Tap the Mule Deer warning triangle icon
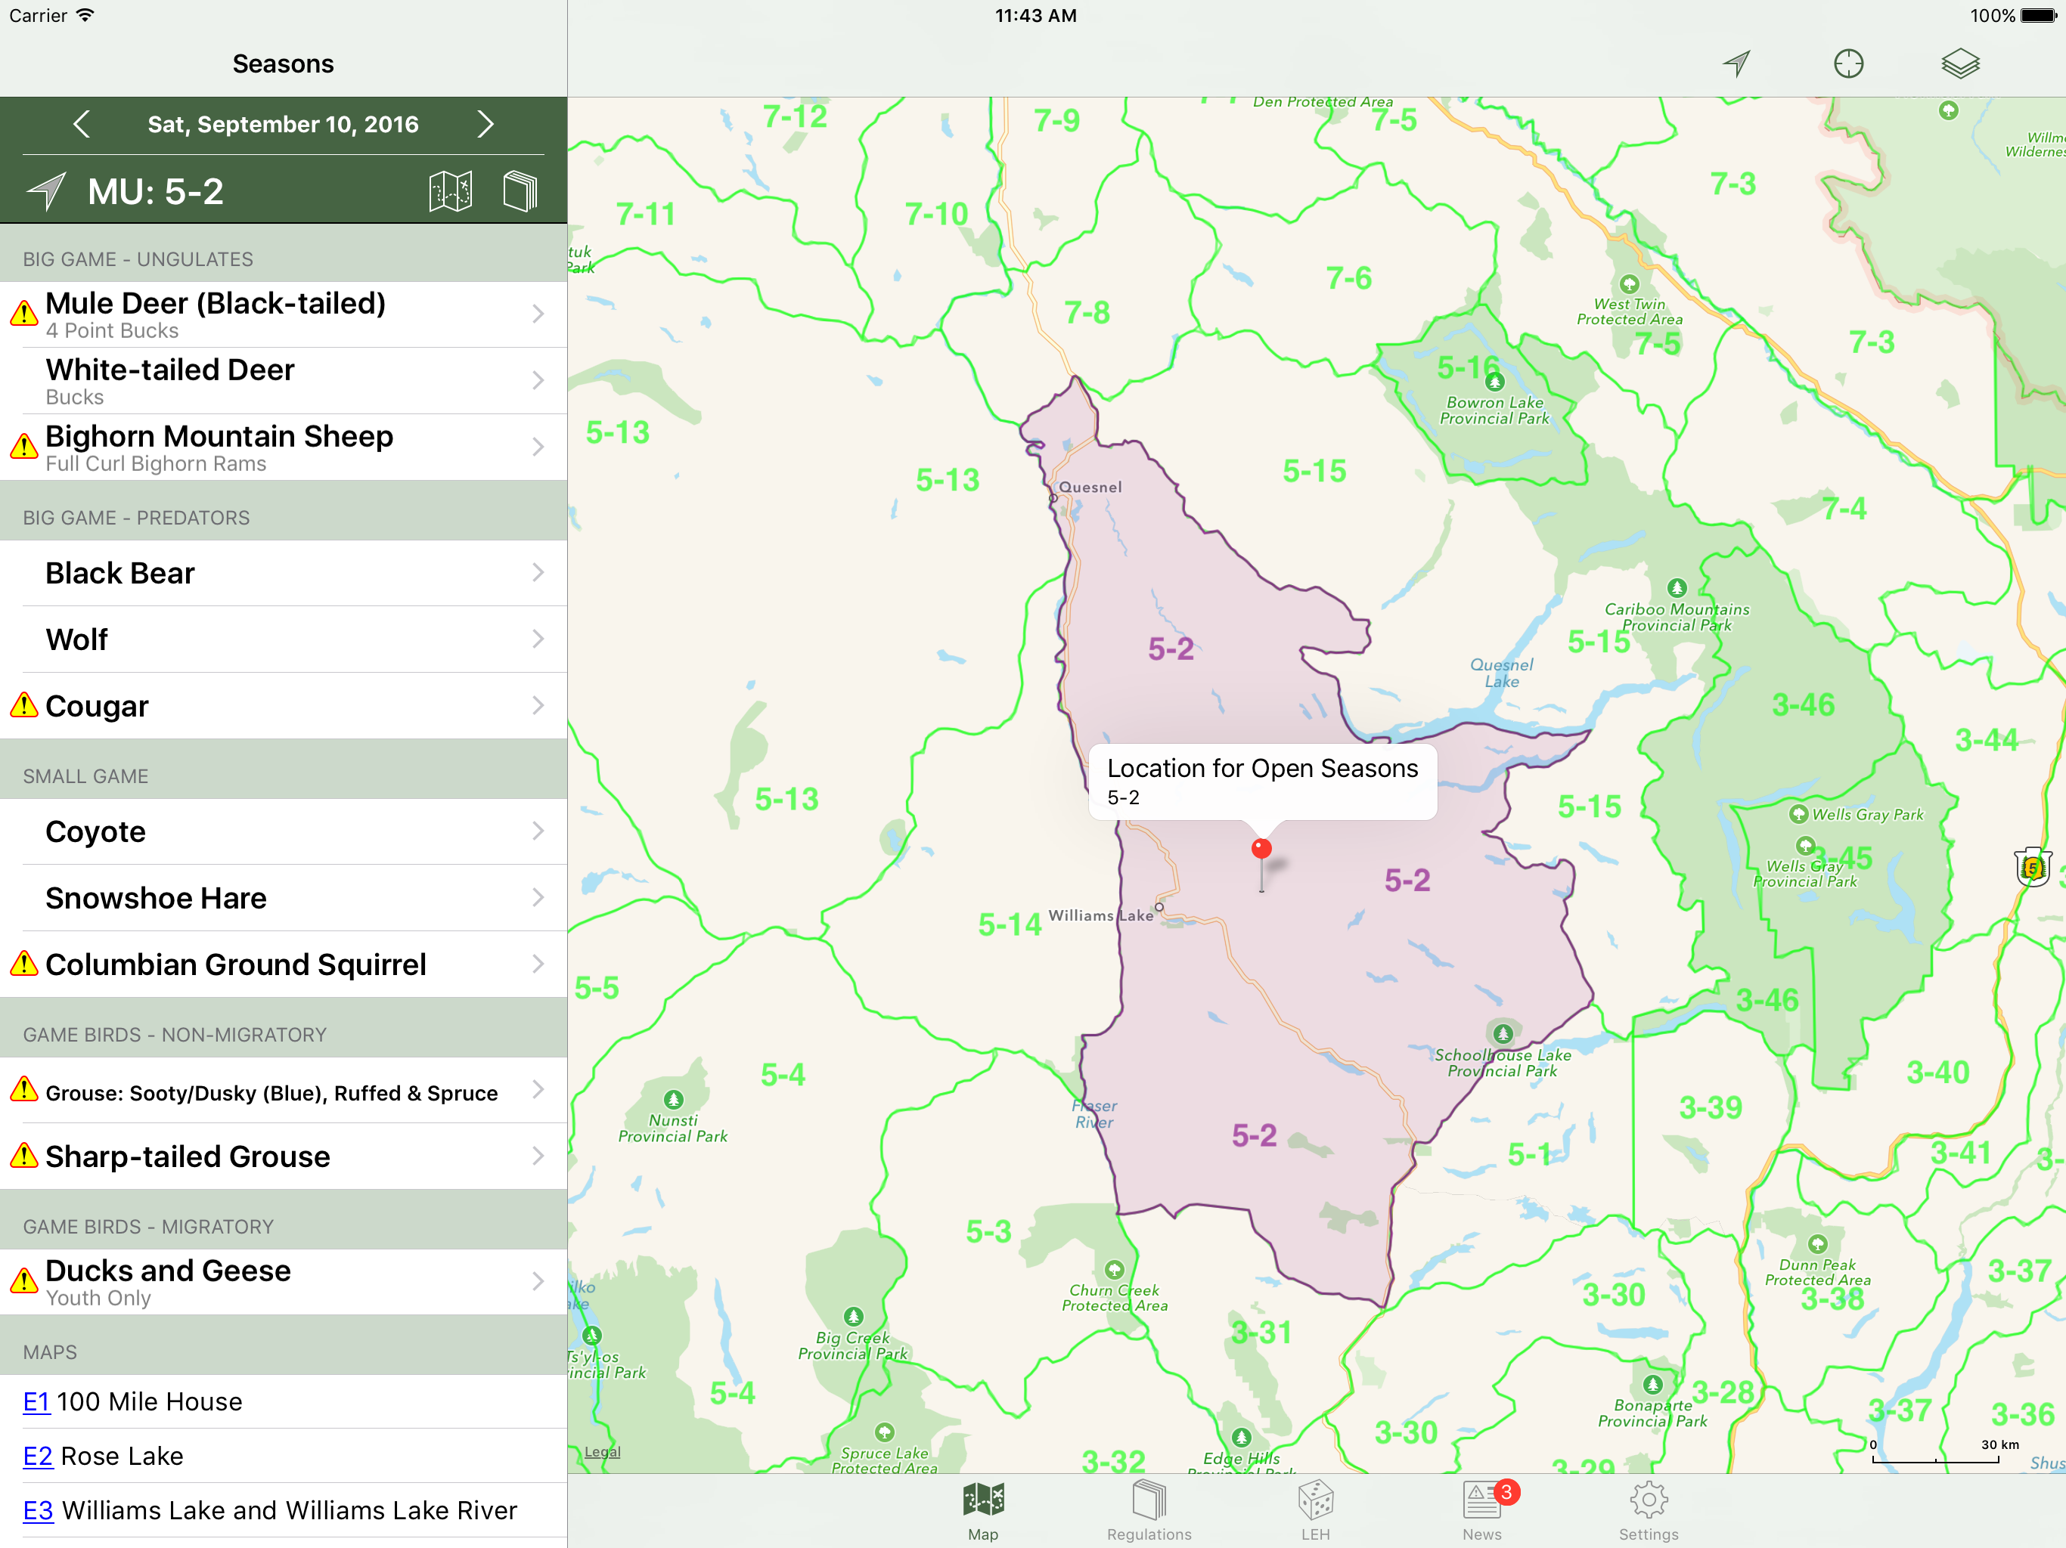 pos(23,313)
